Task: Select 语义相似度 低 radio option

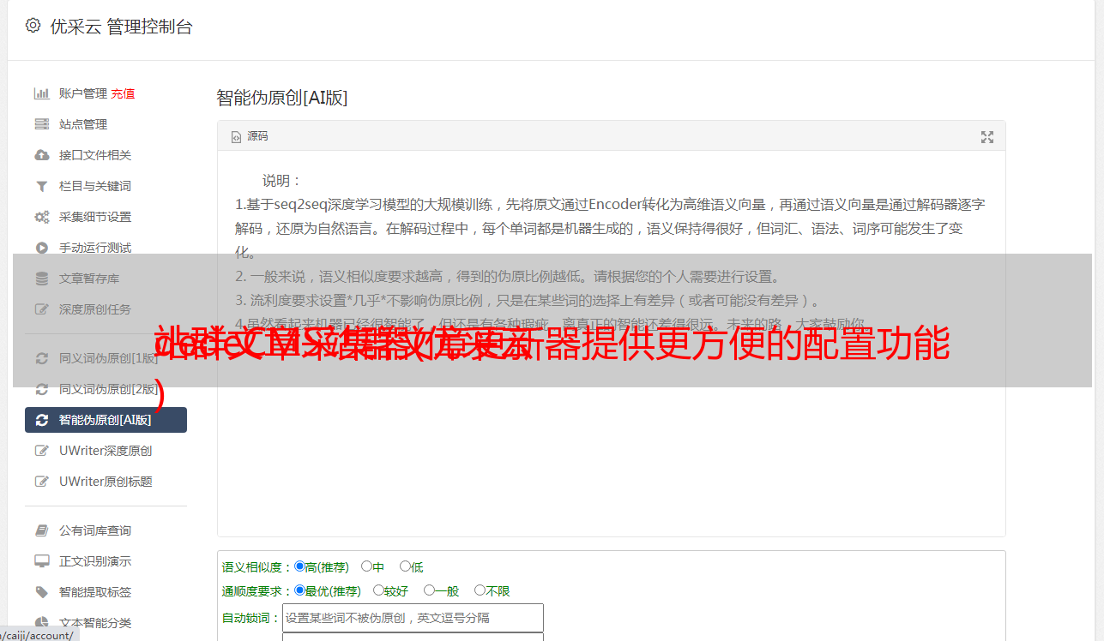Action: point(405,566)
